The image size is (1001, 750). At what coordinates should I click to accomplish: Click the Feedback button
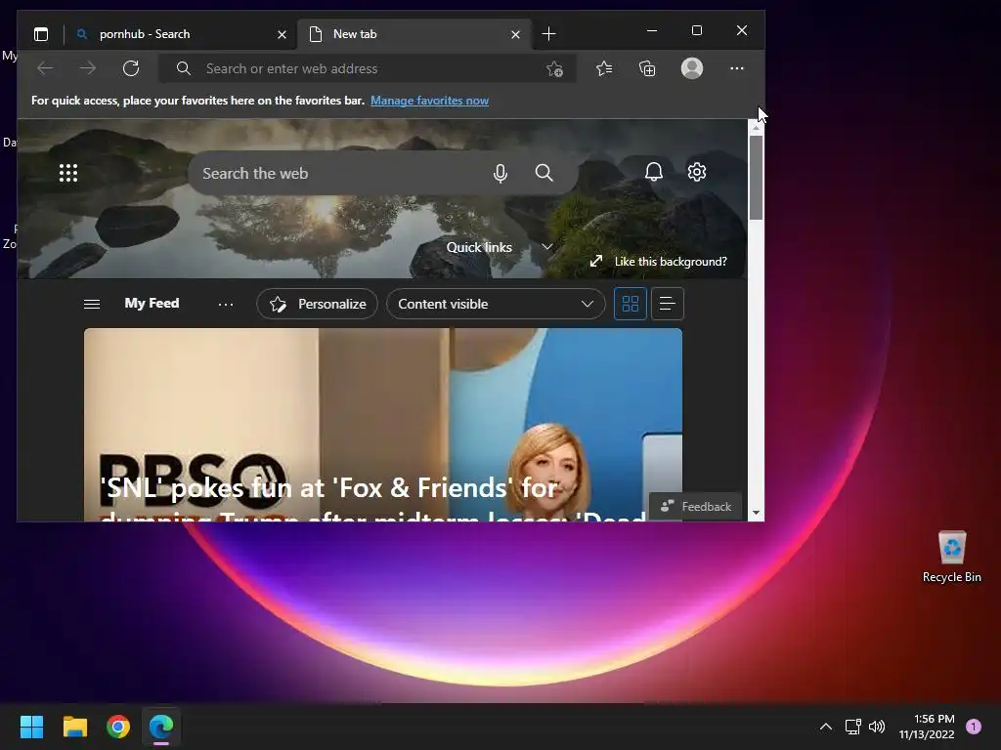coord(696,507)
